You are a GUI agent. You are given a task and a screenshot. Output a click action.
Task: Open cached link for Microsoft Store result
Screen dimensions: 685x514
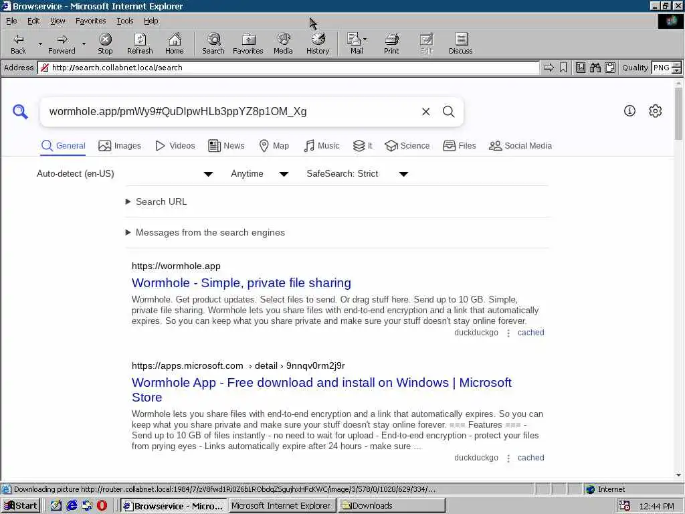click(x=530, y=458)
